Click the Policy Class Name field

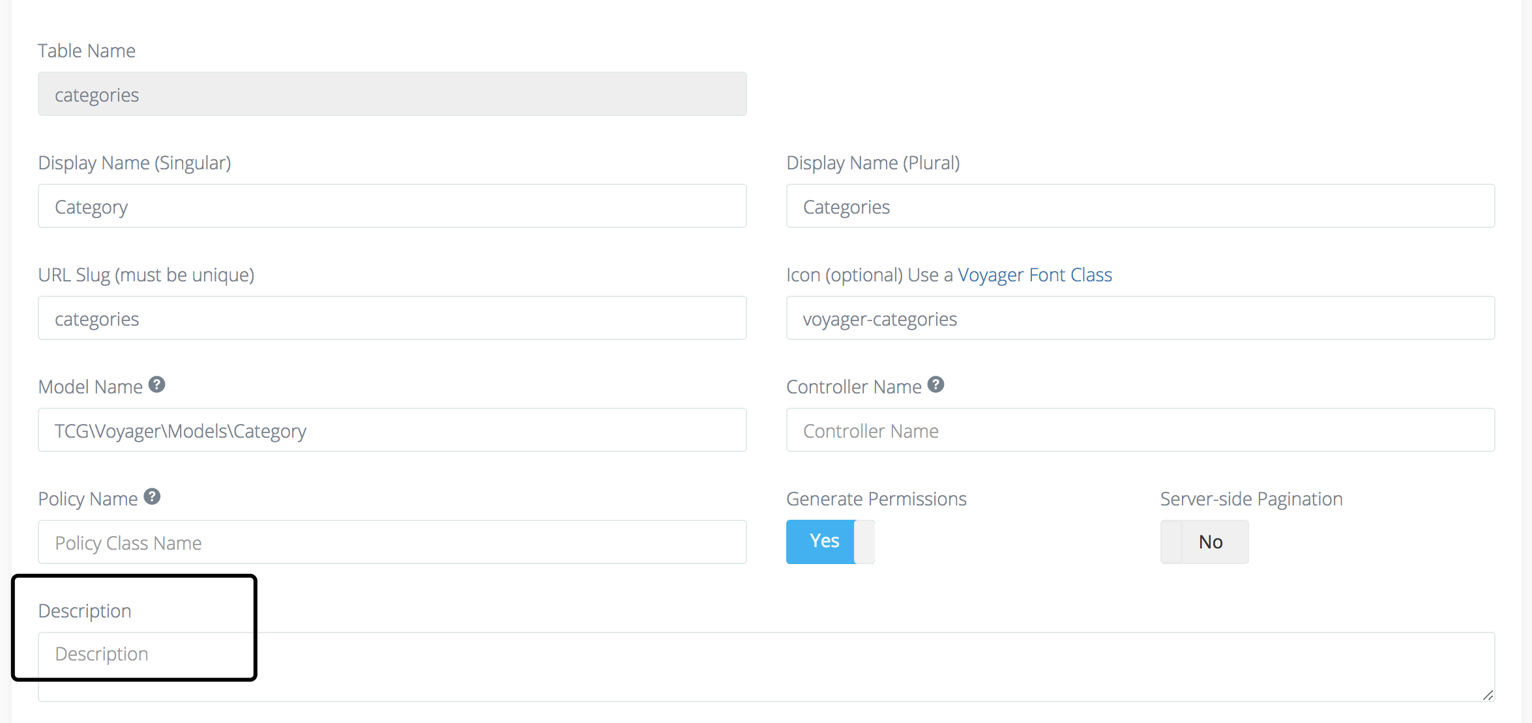tap(391, 542)
